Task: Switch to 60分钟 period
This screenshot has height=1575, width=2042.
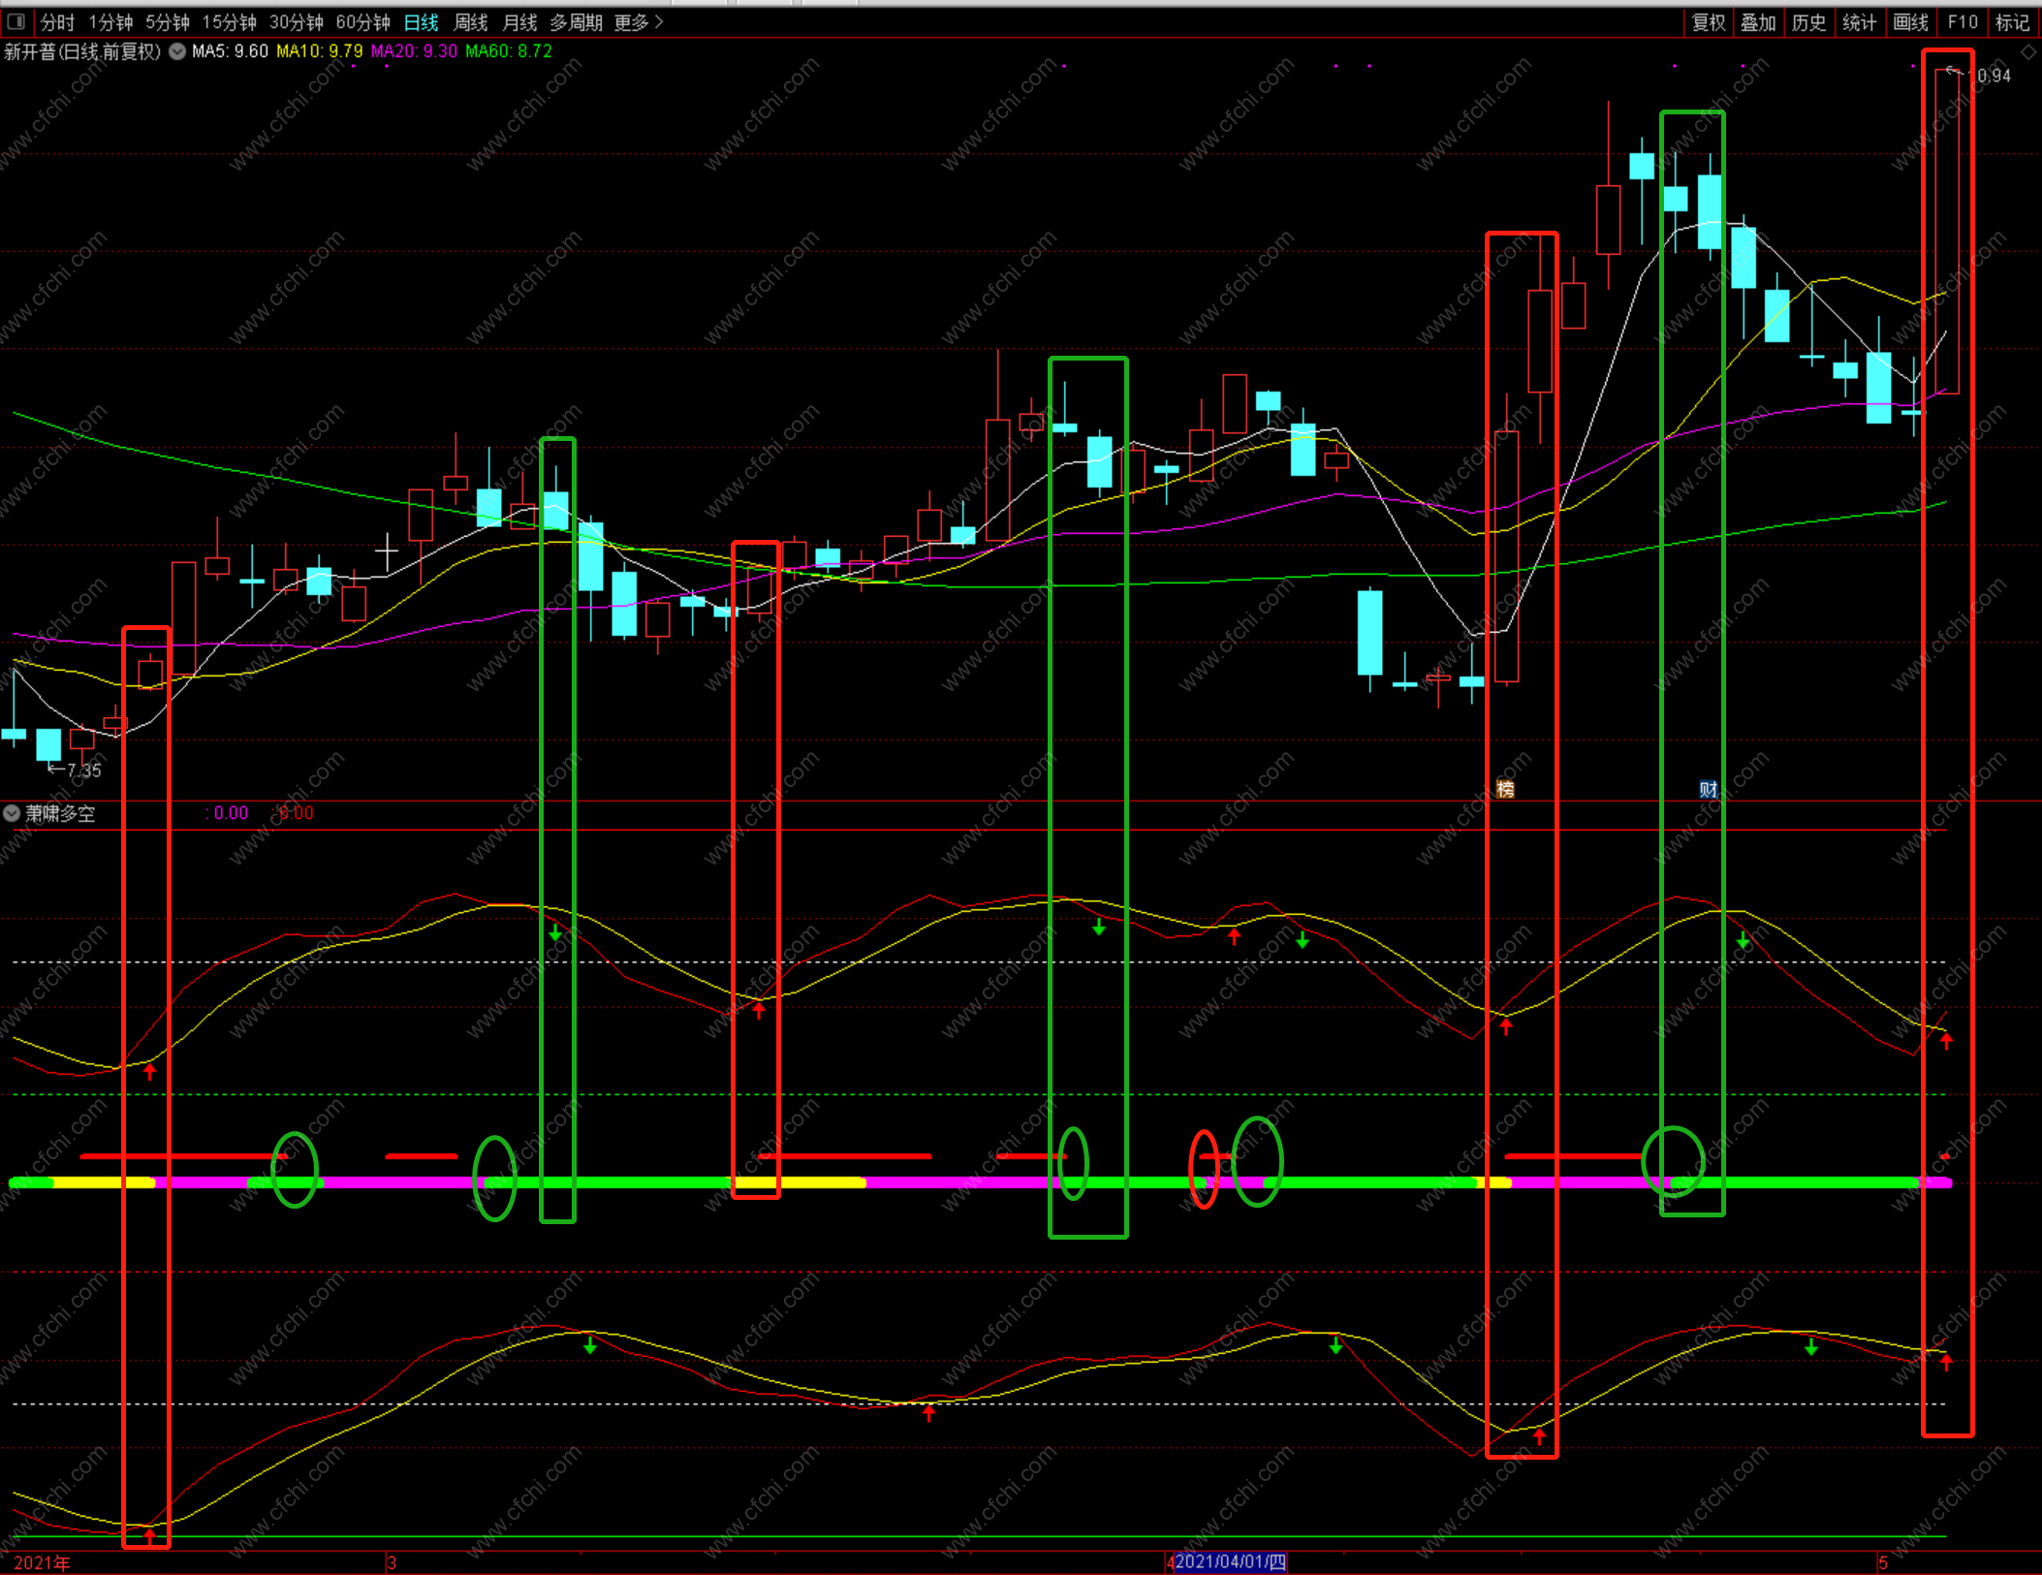Action: click(362, 22)
